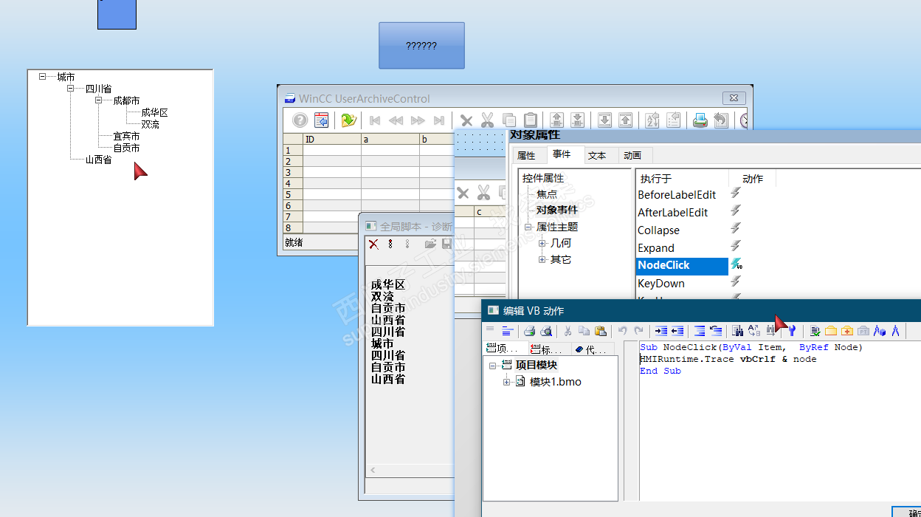Collapse the 四川省 tree node
Image resolution: width=921 pixels, height=517 pixels.
pos(71,88)
